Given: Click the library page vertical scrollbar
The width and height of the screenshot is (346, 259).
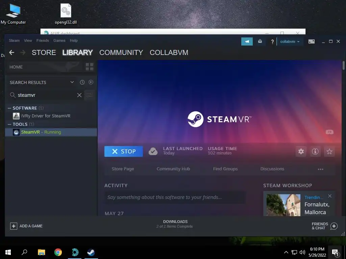Looking at the screenshot, I should tap(343, 65).
